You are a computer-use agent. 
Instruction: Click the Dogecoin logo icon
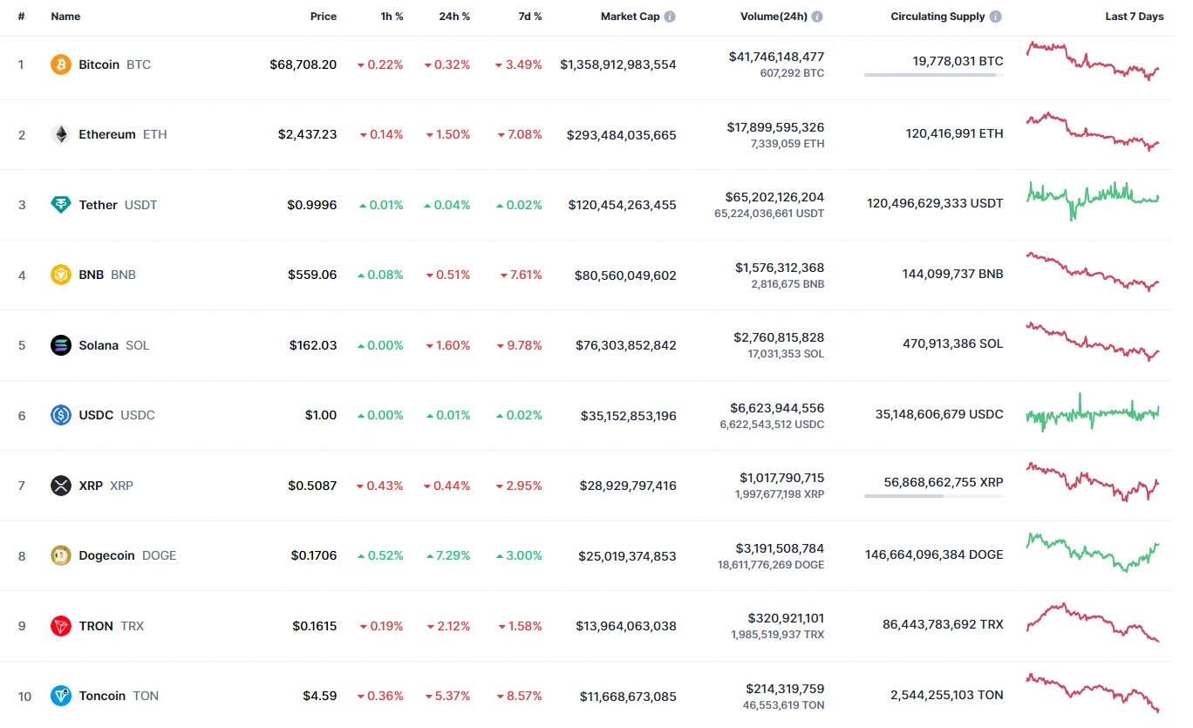point(61,555)
